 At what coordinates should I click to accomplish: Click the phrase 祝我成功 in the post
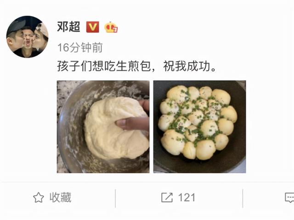pyautogui.click(x=187, y=66)
